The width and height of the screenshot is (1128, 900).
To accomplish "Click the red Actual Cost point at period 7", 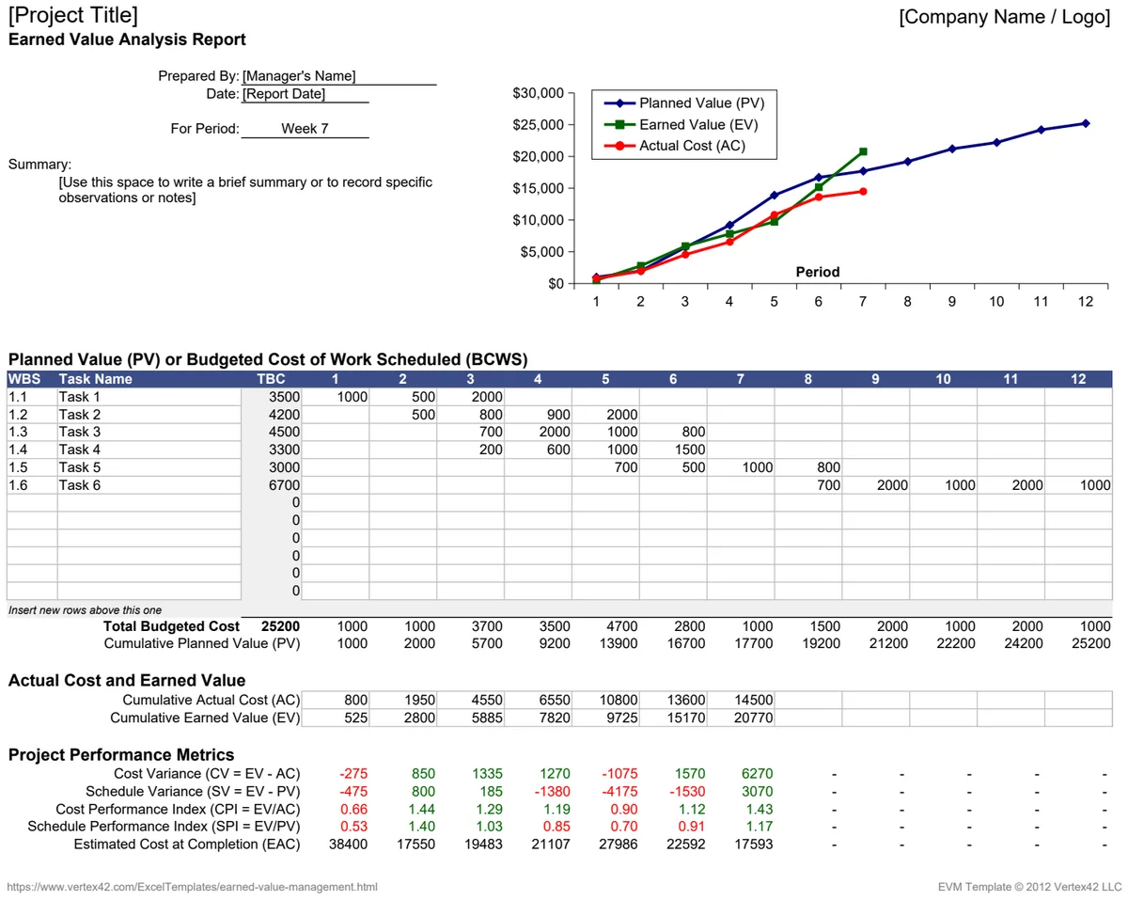I will [863, 191].
